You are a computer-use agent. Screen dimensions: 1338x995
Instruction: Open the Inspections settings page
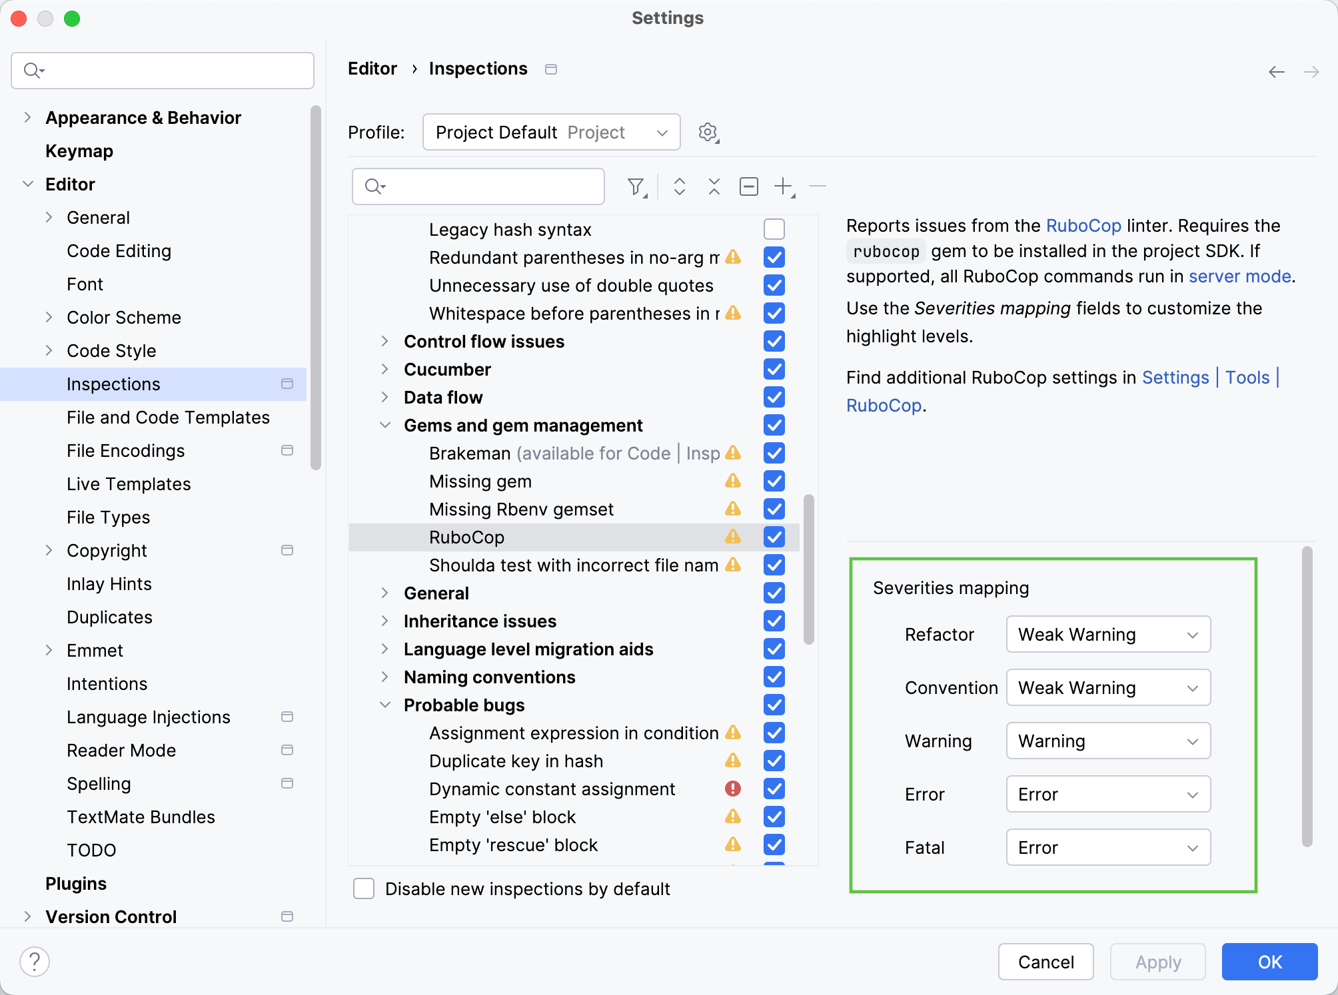(x=113, y=384)
